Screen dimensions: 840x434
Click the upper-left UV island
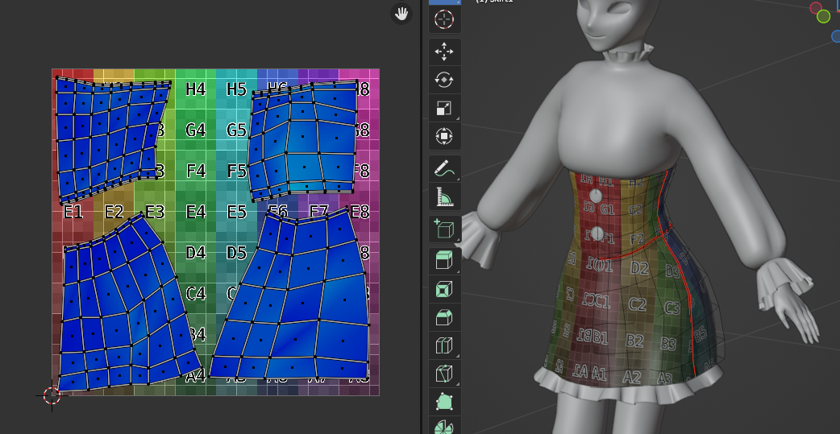[x=110, y=139]
